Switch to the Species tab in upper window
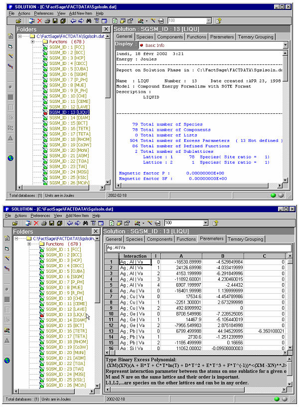This screenshot has width=299, height=407. click(145, 36)
